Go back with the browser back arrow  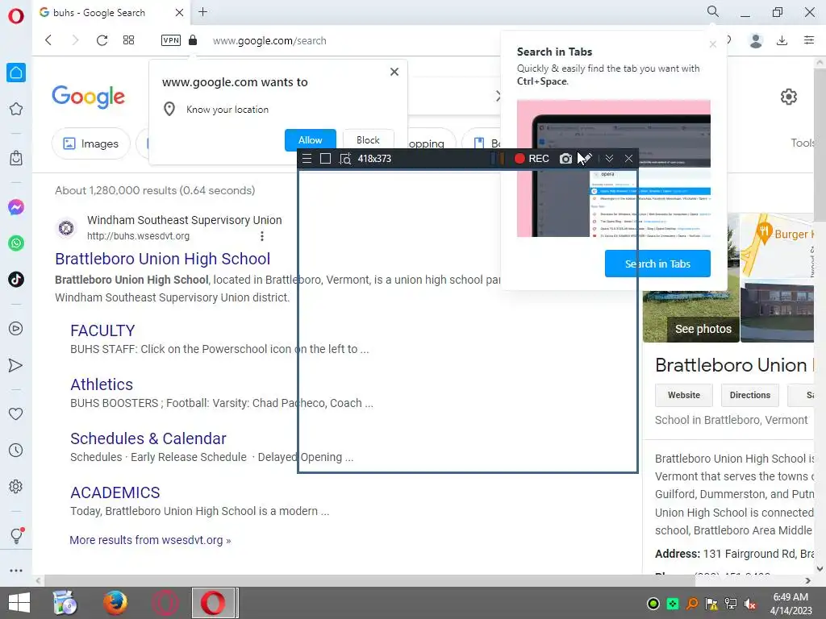click(x=48, y=40)
